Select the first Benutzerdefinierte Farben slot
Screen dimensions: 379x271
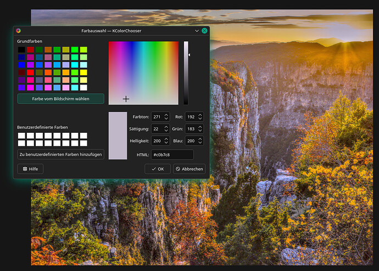21,135
